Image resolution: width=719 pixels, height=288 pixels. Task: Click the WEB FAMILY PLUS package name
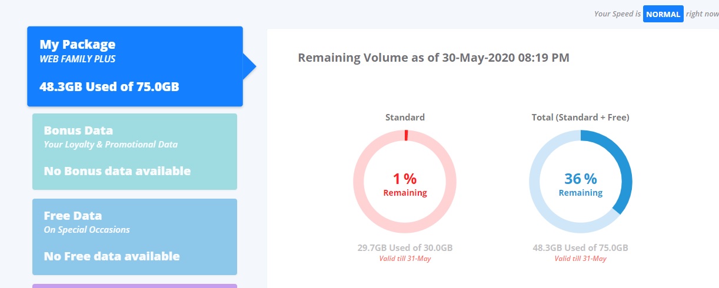point(78,59)
